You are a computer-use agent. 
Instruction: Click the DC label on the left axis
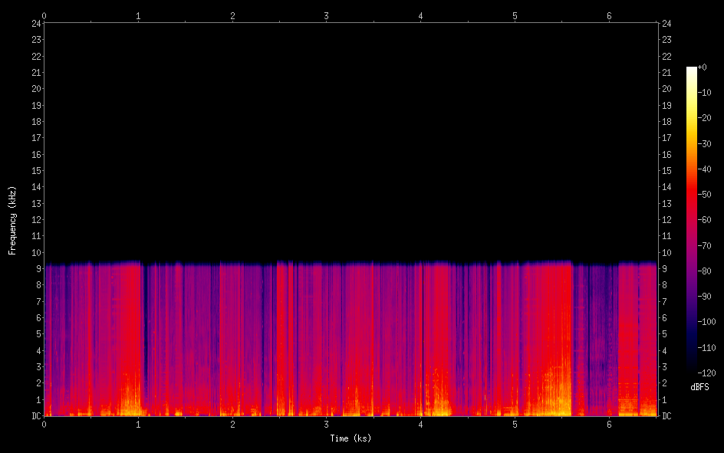click(35, 416)
